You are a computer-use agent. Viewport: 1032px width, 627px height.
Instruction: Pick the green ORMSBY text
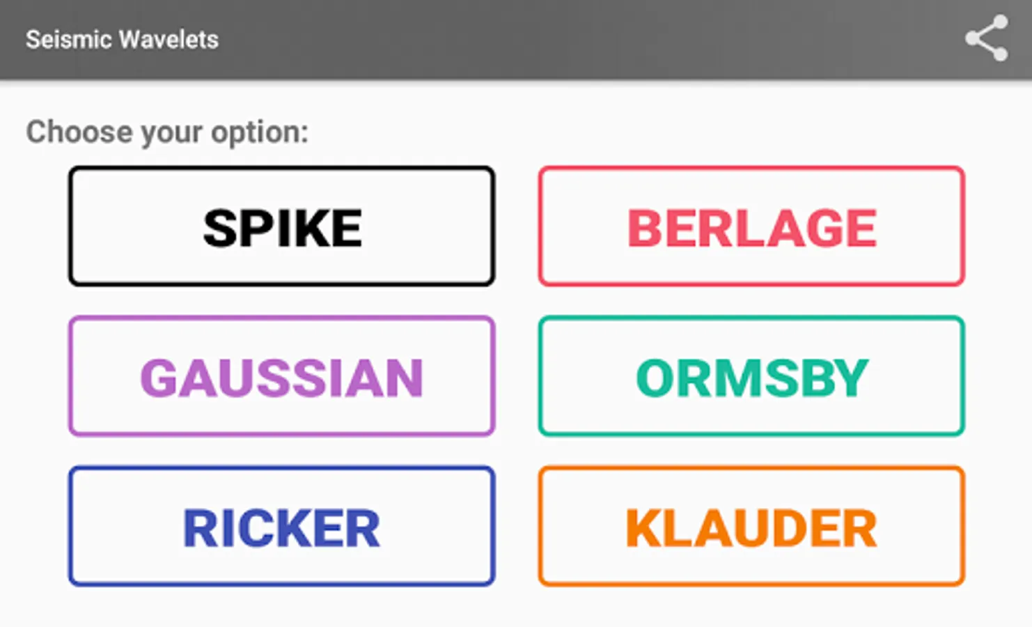(x=752, y=378)
